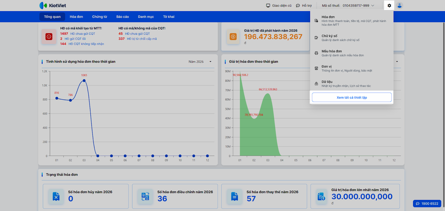This screenshot has height=211, width=445.
Task: Click the red sad-face invoice icon
Action: click(49, 37)
